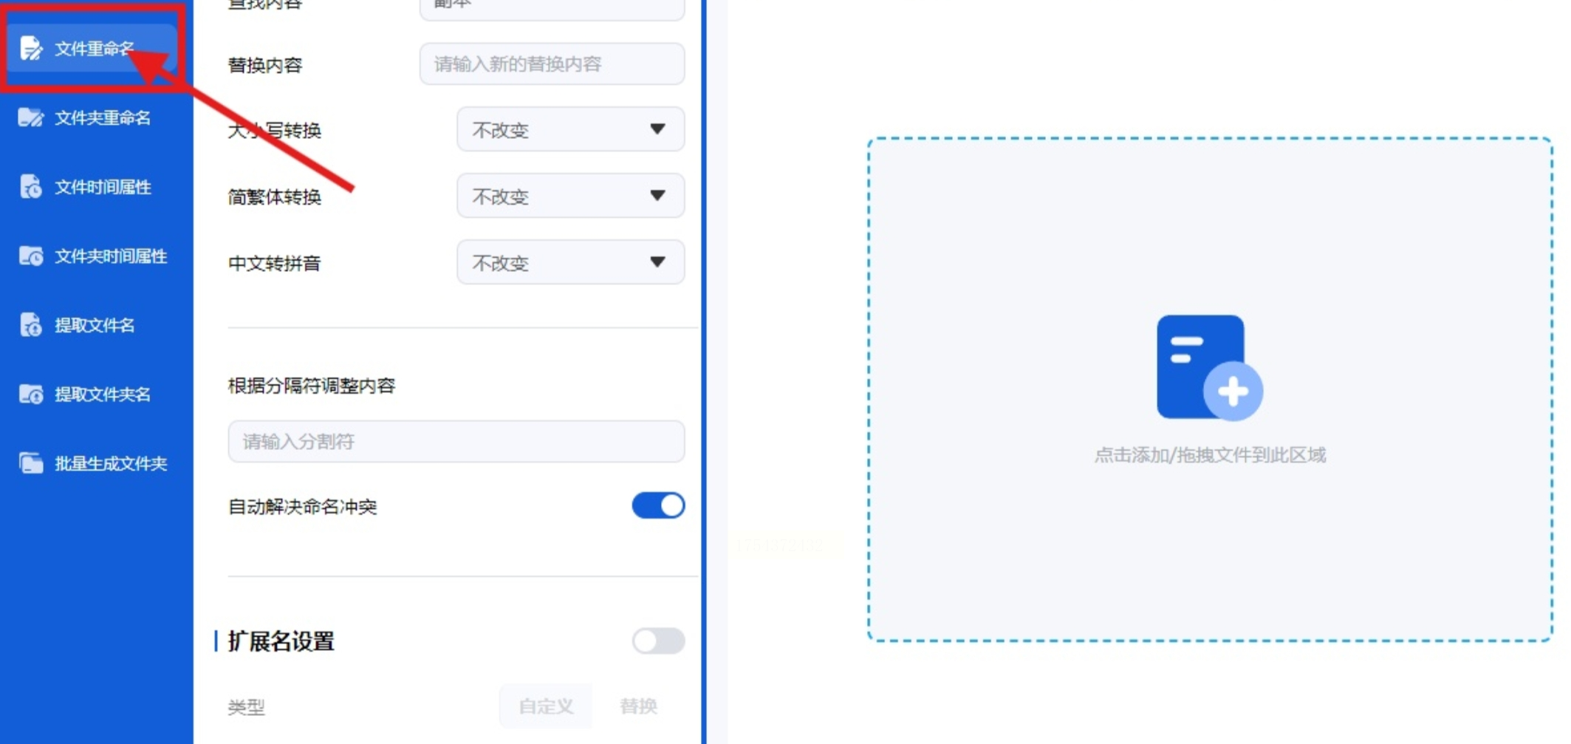1571x744 pixels.
Task: Open the 简繁体转换 dropdown arrow
Action: [657, 196]
